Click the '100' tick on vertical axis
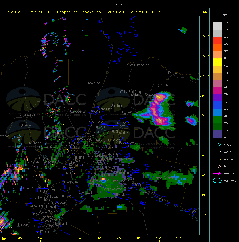The image size is (239, 242). click(x=202, y=116)
